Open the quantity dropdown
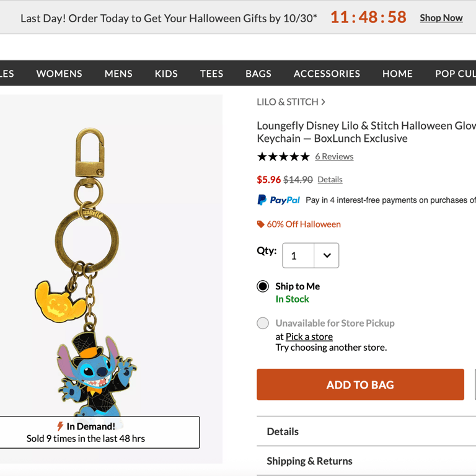 click(311, 255)
